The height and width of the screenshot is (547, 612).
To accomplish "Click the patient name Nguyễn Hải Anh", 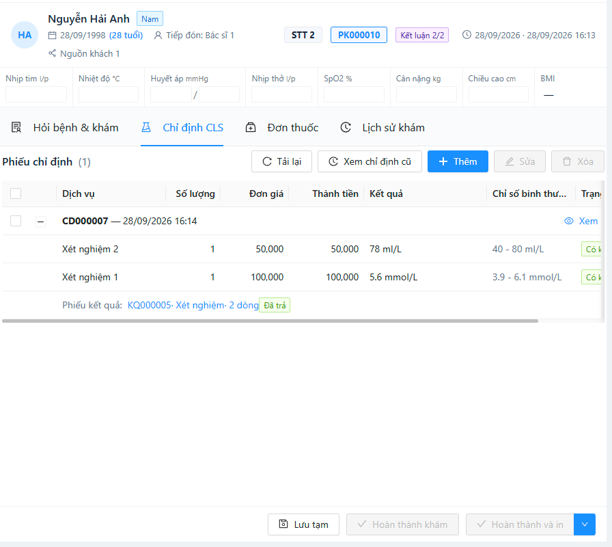I will [89, 18].
